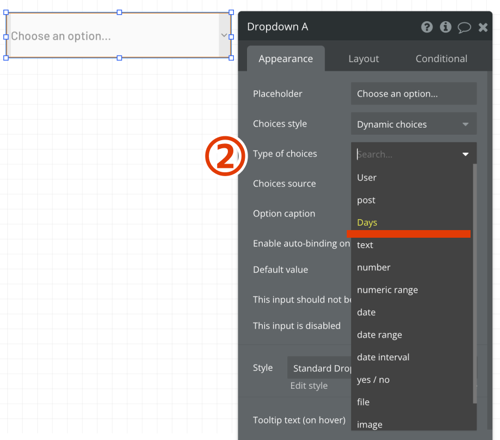This screenshot has height=440, width=500.
Task: Open the comment speech bubble icon
Action: pos(465,27)
